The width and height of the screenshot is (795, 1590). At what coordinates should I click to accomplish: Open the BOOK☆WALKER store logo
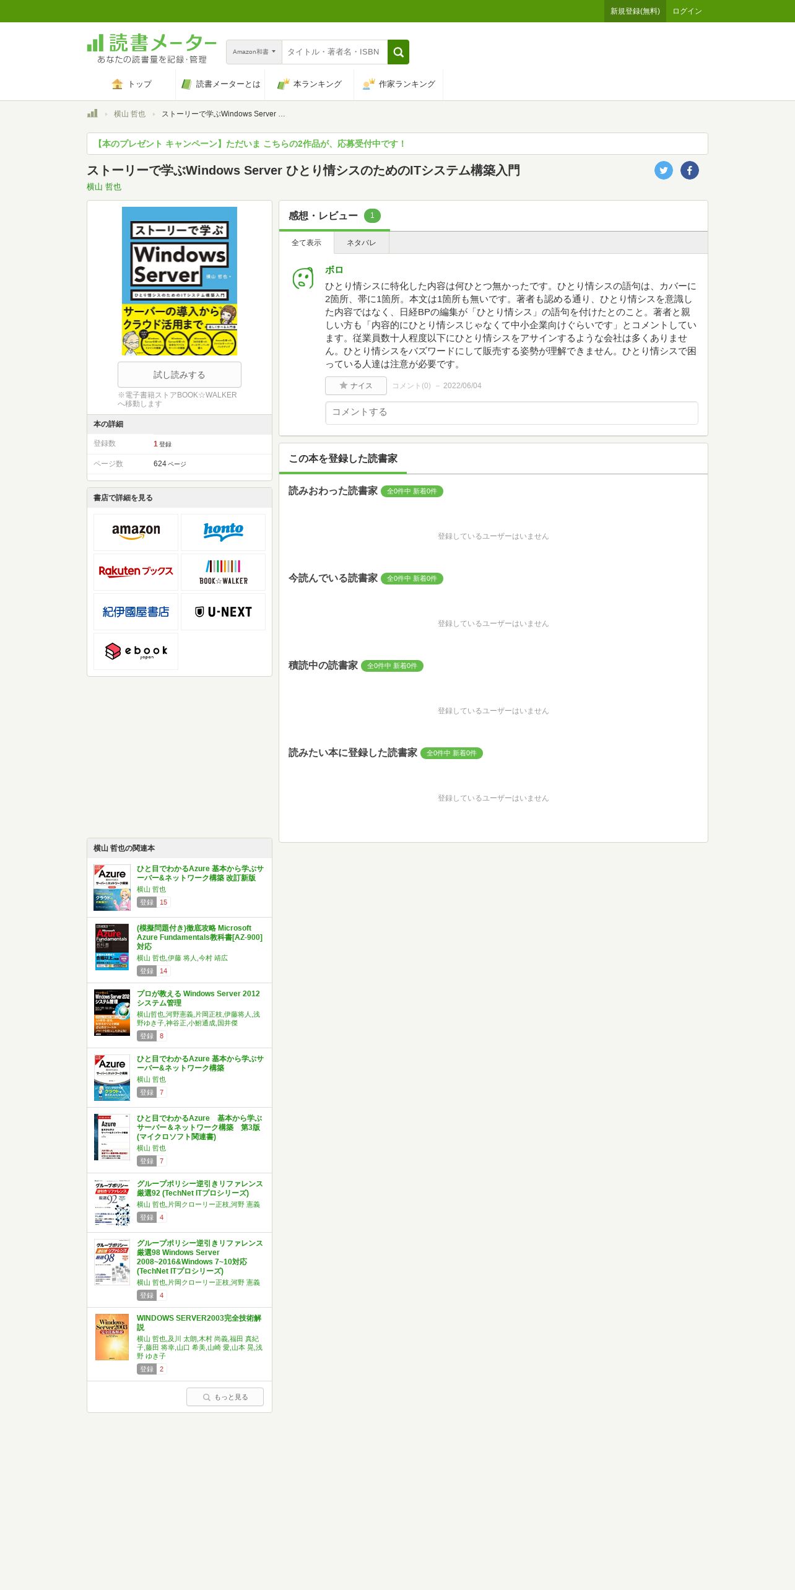223,572
